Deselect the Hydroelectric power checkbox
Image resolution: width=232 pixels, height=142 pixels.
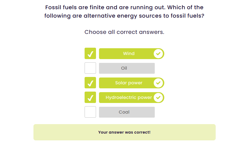[x=90, y=98]
